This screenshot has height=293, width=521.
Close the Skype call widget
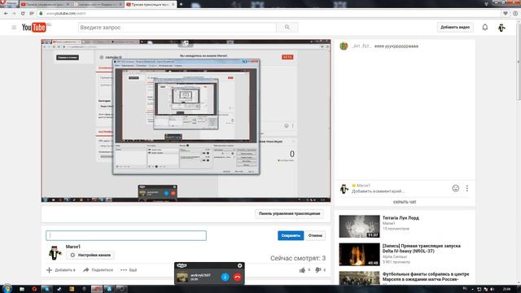[240, 265]
